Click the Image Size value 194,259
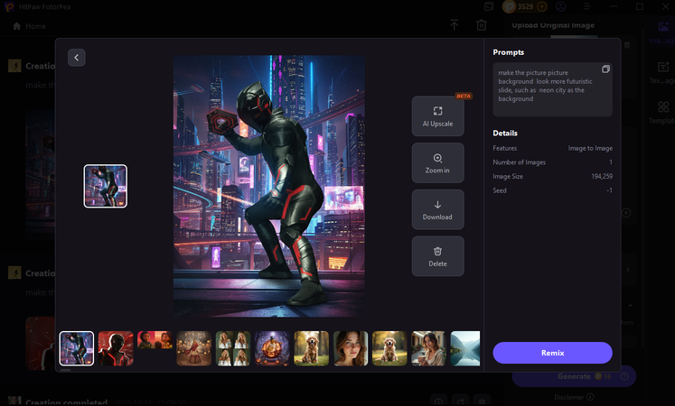Screen dimensions: 675x406 [x=602, y=176]
